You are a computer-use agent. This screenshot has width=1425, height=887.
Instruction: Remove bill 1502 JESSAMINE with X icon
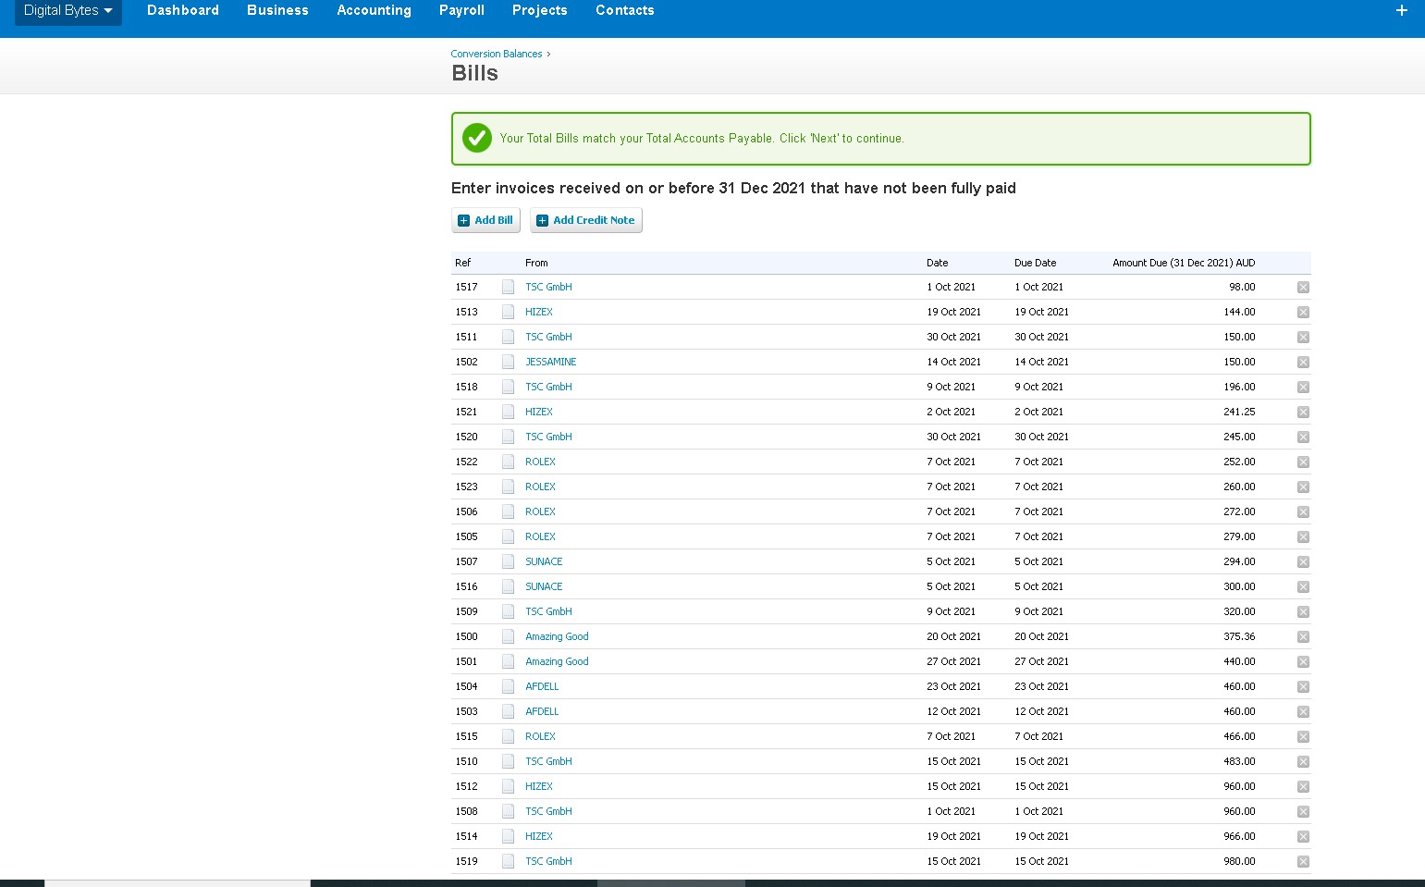click(x=1303, y=363)
